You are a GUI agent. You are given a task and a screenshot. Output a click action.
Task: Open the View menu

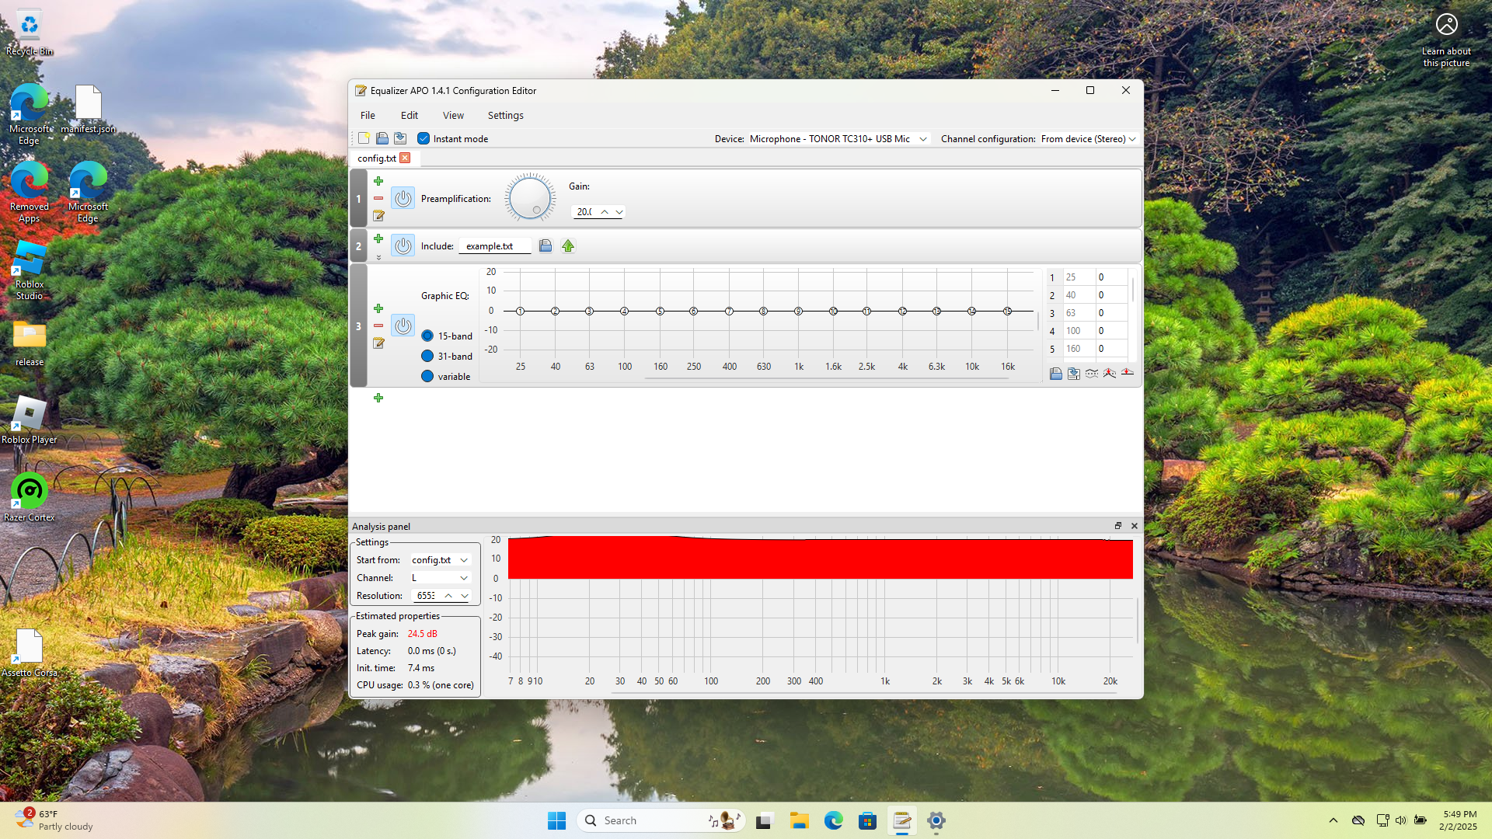coord(453,116)
